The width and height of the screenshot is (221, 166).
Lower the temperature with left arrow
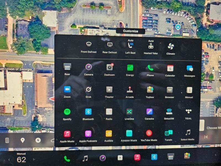[x=9, y=160]
